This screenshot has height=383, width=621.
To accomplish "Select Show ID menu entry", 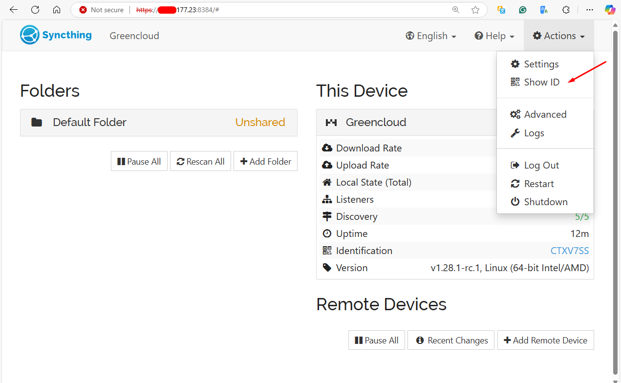I will (545, 82).
